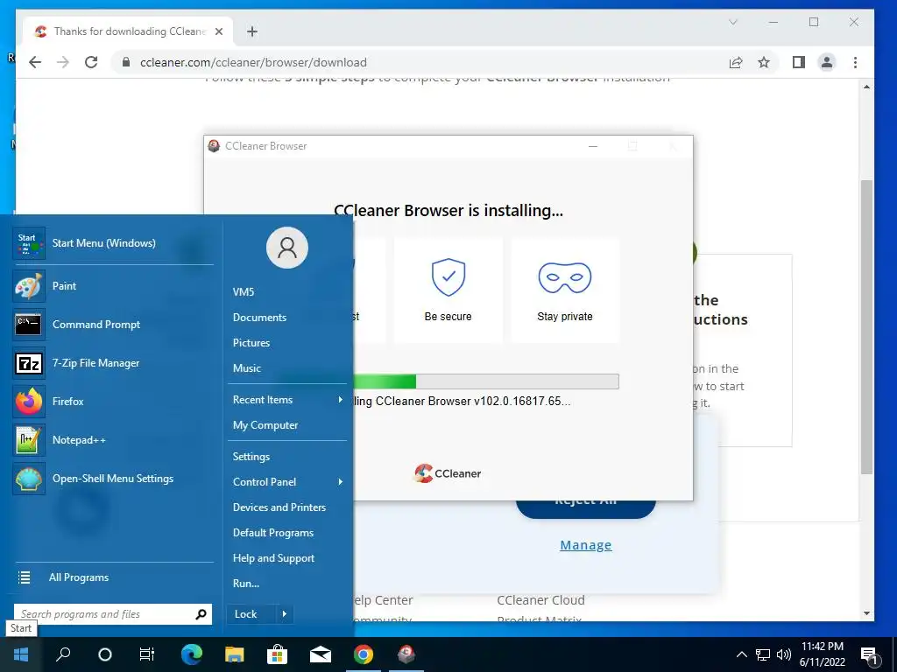Viewport: 897px width, 672px height.
Task: Open Notepad++ from start menu
Action: 113,440
